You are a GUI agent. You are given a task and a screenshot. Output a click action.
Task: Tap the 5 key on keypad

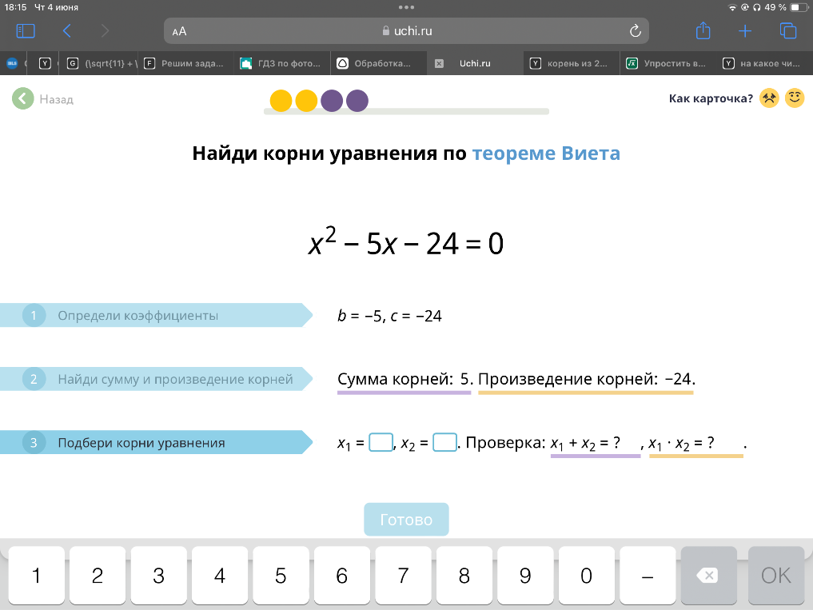(281, 576)
